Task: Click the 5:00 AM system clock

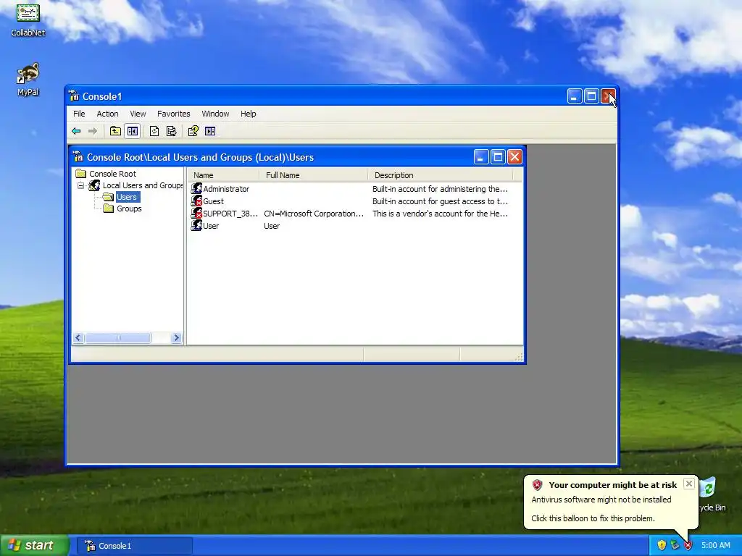Action: (715, 545)
